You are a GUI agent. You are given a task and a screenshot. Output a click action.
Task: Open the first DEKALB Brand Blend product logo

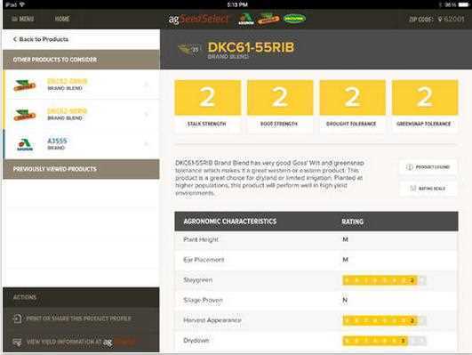point(25,85)
